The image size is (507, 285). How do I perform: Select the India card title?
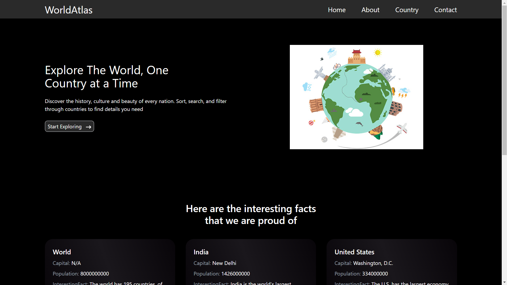[x=201, y=252]
